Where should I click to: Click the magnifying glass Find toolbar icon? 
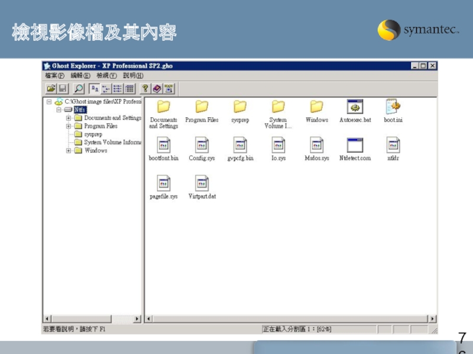[79, 88]
